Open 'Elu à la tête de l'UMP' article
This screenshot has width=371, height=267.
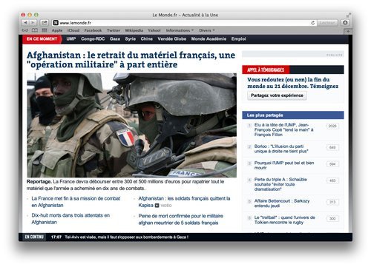(x=283, y=129)
